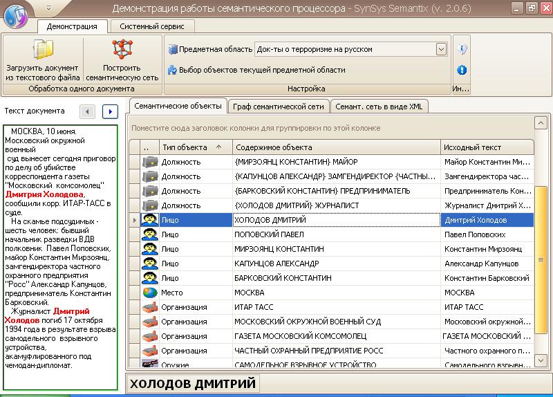Click person icon of БАРКОВСКИЙ КОНСТАНТИН Лицо row
This screenshot has width=553, height=397.
pos(150,278)
